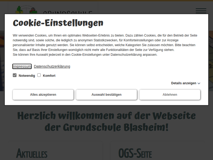
Task: Click the chevron next to Details anzeigen
Action: tap(198, 83)
